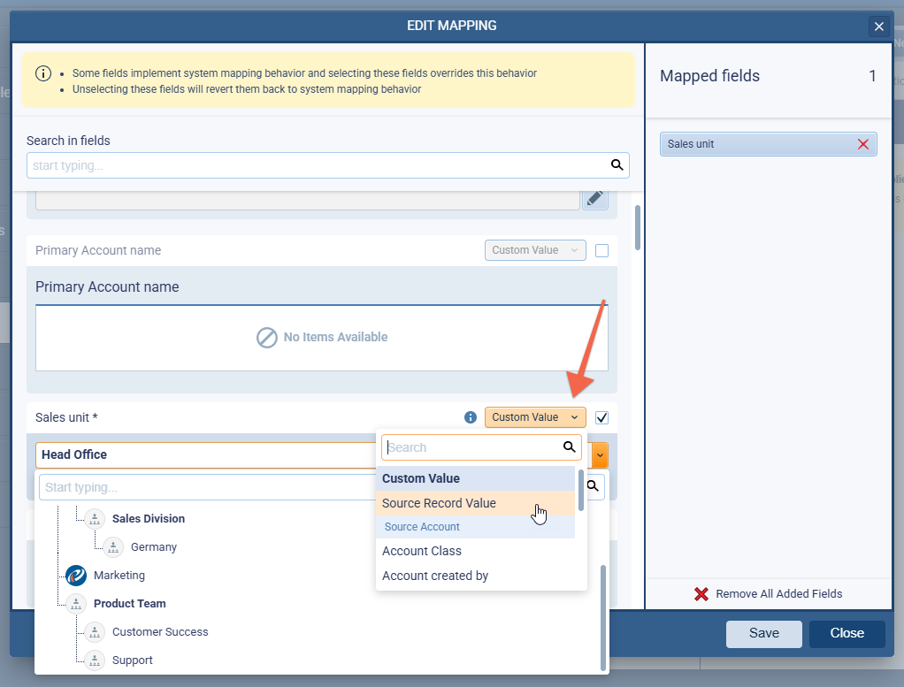Choose Account Class from the list
The image size is (904, 687).
click(422, 551)
